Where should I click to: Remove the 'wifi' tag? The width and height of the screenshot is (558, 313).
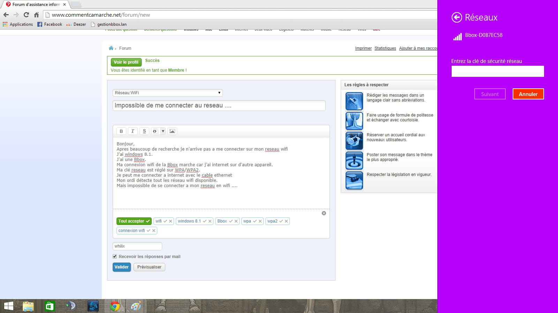pos(171,221)
